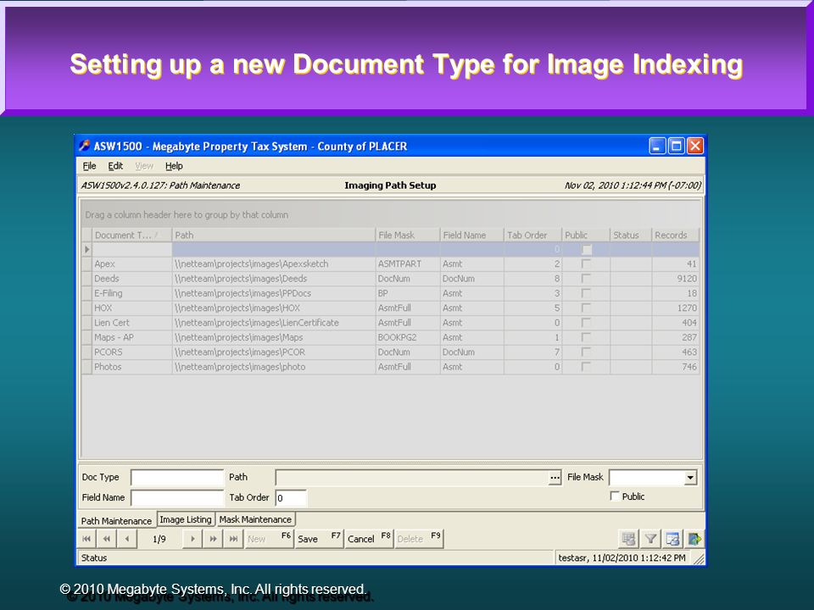Click in the Path text field
Screen dimensions: 814x610
(412, 478)
